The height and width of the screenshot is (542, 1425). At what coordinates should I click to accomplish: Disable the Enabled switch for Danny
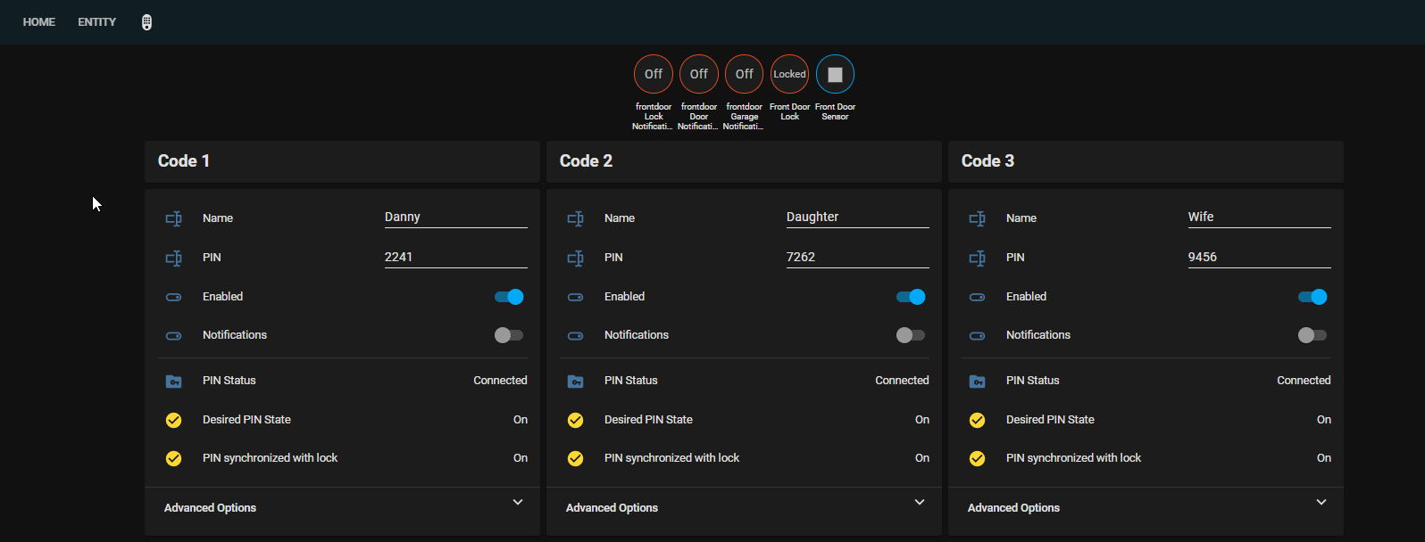click(509, 297)
